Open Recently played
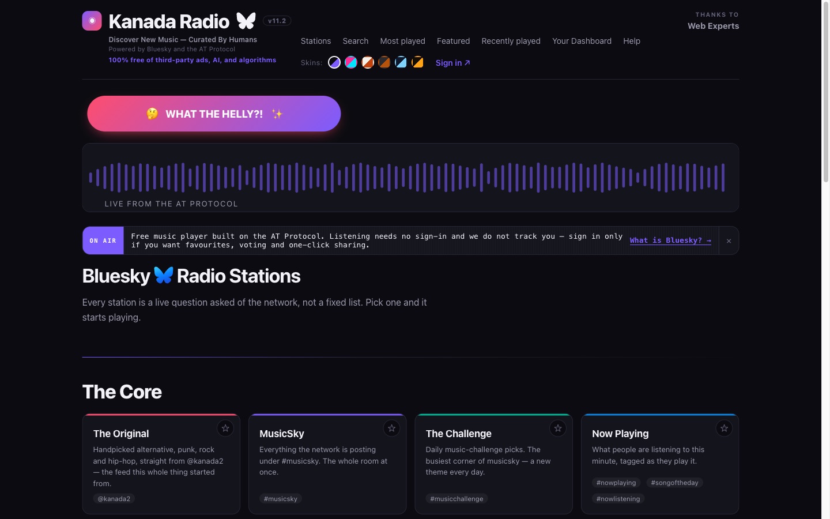 (511, 41)
